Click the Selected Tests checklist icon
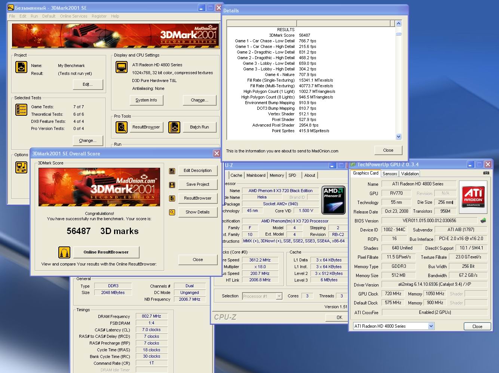The height and width of the screenshot is (373, 499). tap(21, 110)
